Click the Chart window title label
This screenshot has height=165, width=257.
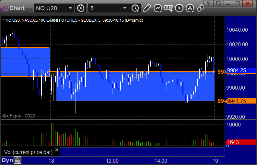[x=17, y=8]
